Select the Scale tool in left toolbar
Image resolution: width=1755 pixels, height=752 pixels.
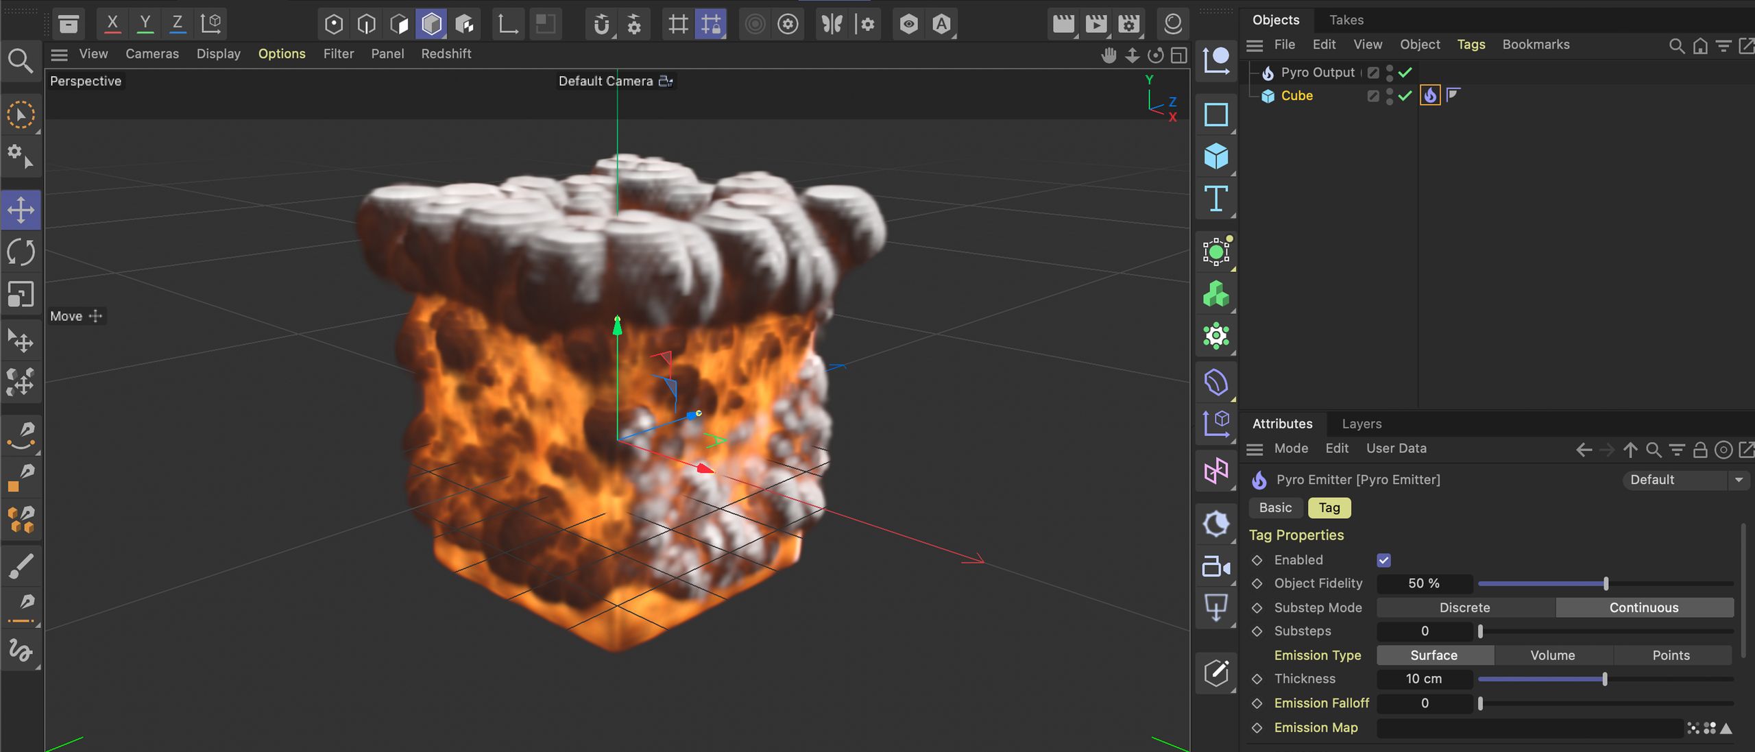(21, 295)
